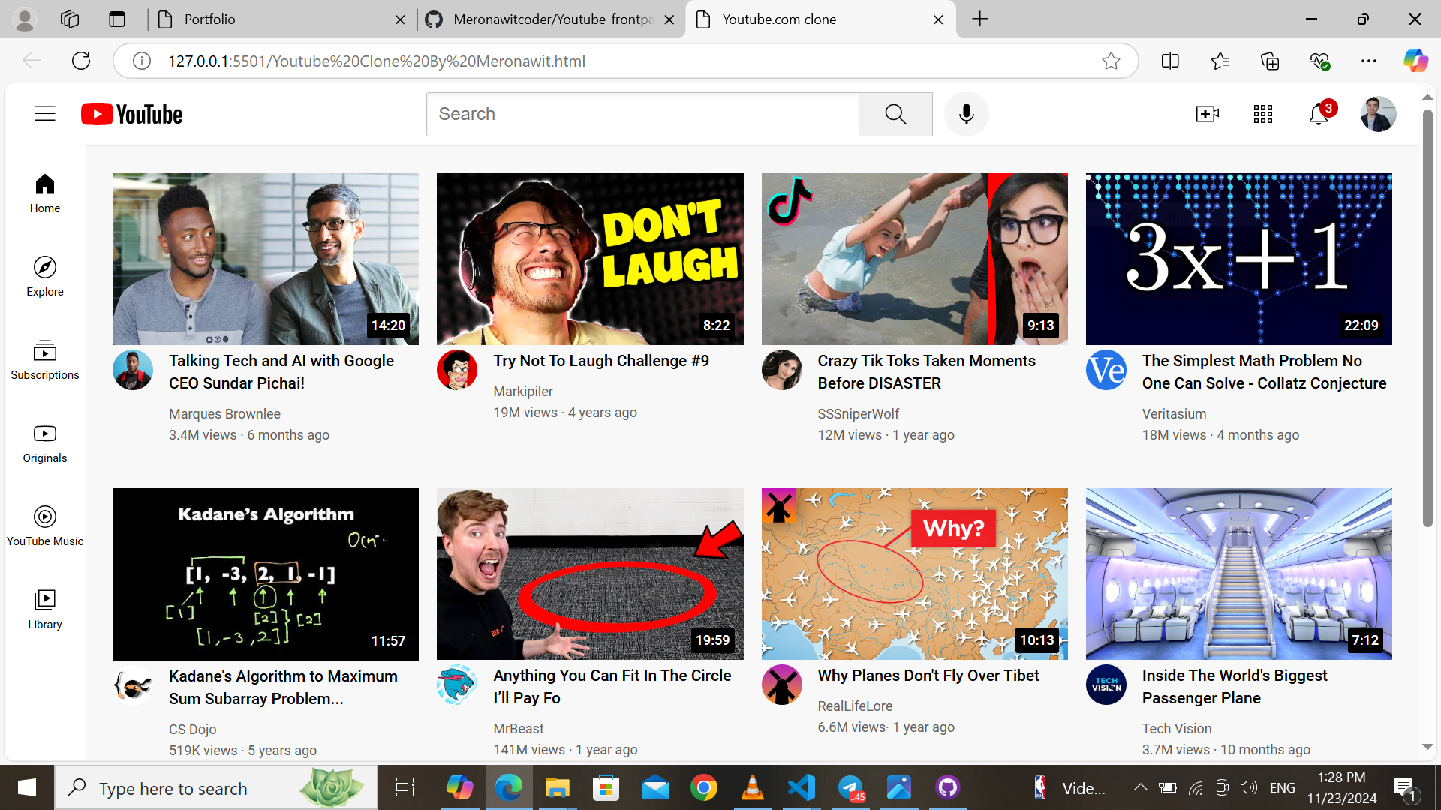Screen dimensions: 1441x810
Task: Open the notifications bell
Action: 1319,114
